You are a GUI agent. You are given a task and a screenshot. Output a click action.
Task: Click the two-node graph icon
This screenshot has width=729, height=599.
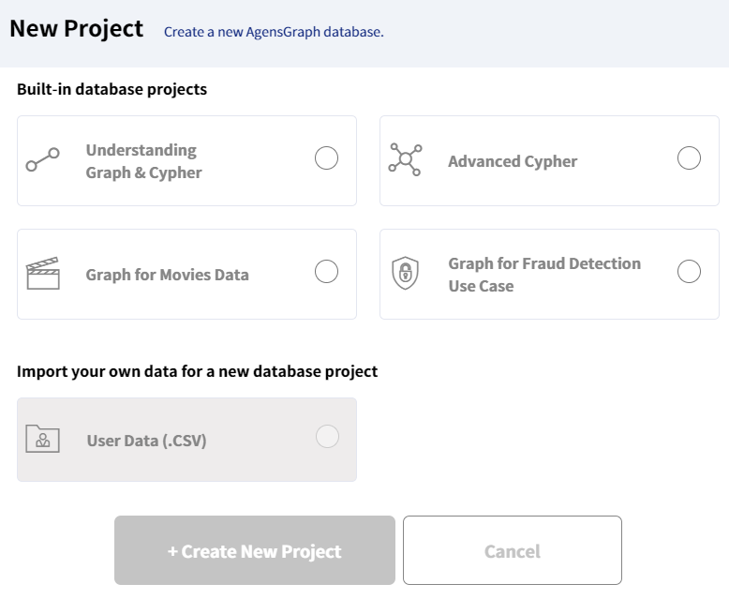[42, 160]
